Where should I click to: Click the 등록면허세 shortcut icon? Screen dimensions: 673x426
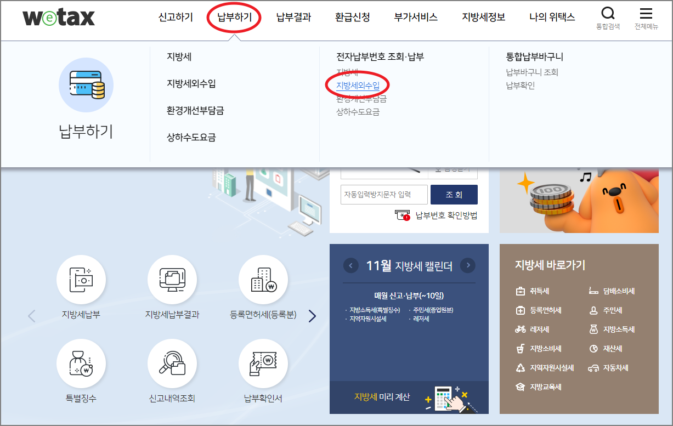pos(521,310)
